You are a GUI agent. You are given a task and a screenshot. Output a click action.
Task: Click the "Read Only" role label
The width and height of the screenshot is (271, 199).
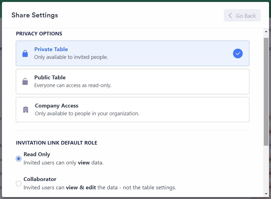(x=37, y=154)
